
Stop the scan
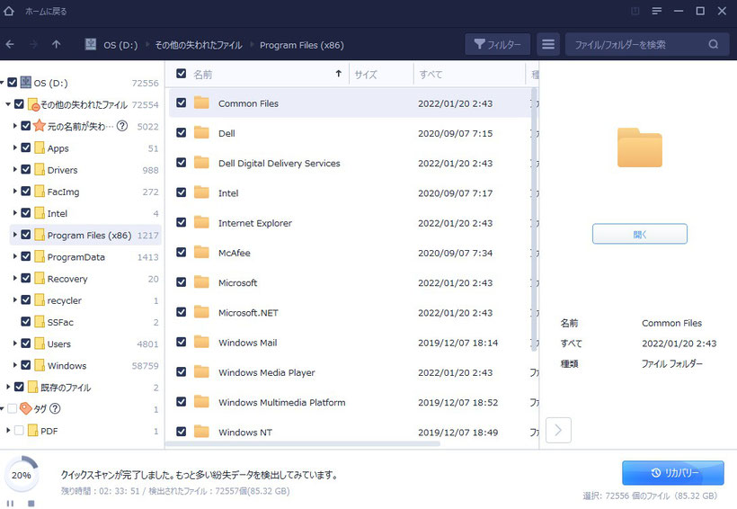pos(31,504)
